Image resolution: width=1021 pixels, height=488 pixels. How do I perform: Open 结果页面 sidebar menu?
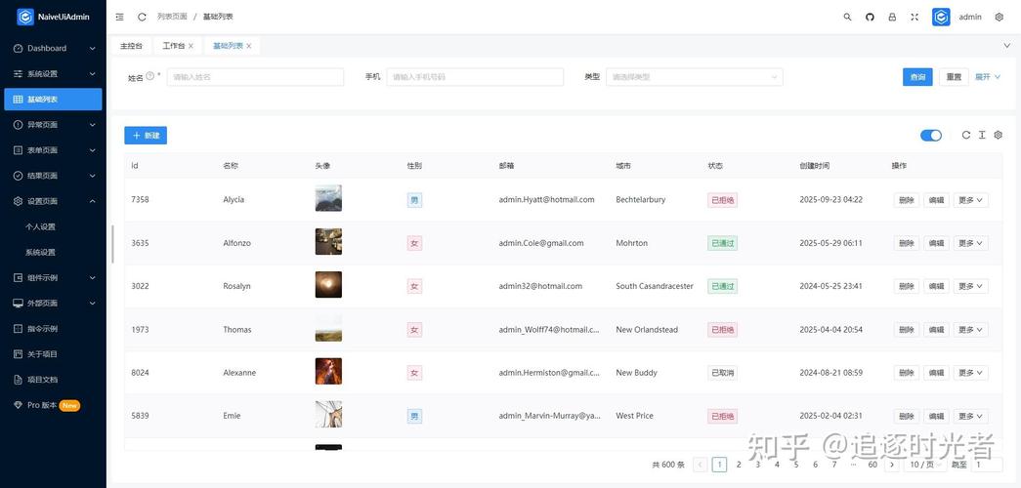53,176
